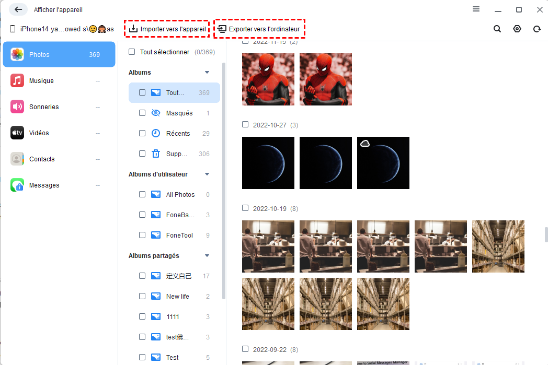Open the hamburger menu

tap(476, 9)
